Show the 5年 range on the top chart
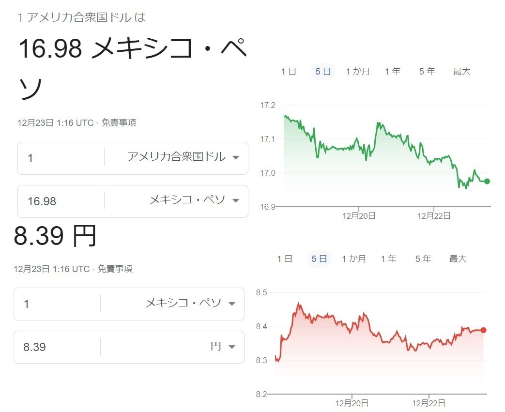The height and width of the screenshot is (412, 505). 426,71
